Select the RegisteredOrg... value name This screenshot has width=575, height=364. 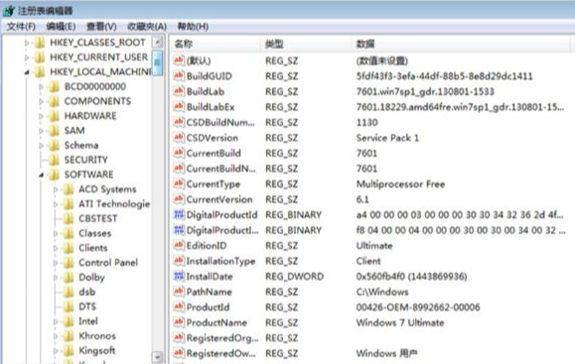tap(222, 337)
